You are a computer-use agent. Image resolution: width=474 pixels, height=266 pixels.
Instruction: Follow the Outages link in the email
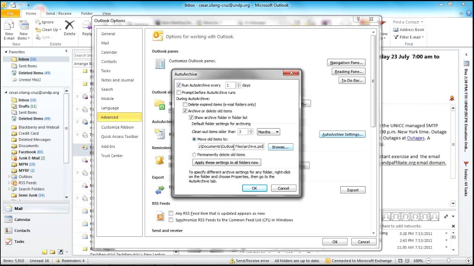[x=415, y=138]
